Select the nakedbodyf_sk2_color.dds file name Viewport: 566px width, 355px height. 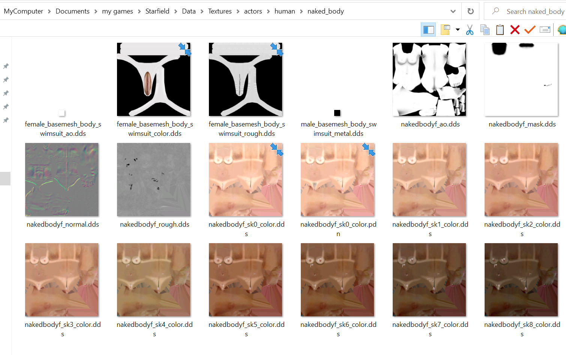pyautogui.click(x=522, y=229)
